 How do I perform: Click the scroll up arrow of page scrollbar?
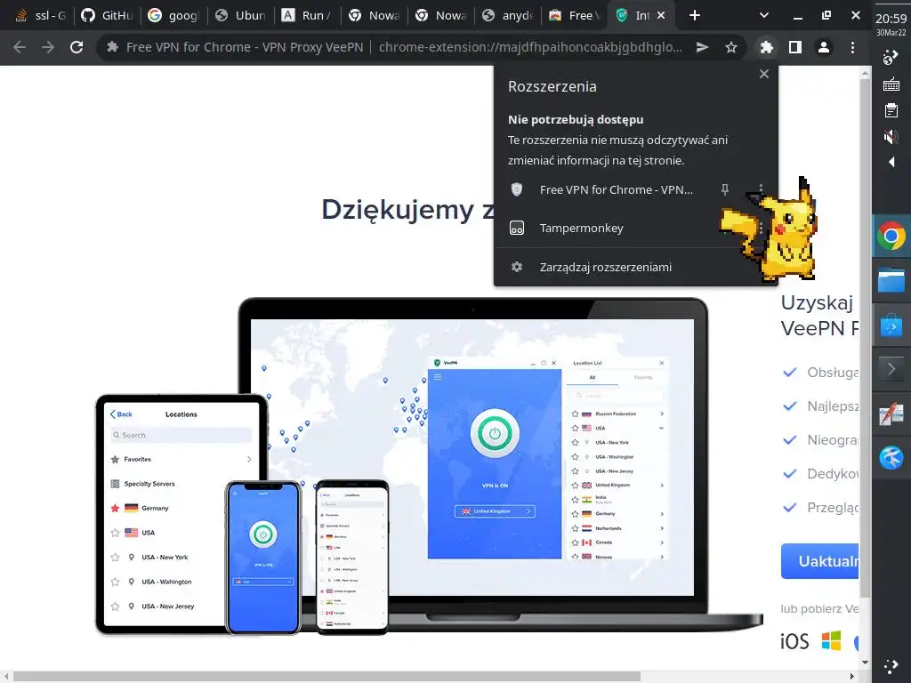coord(865,73)
